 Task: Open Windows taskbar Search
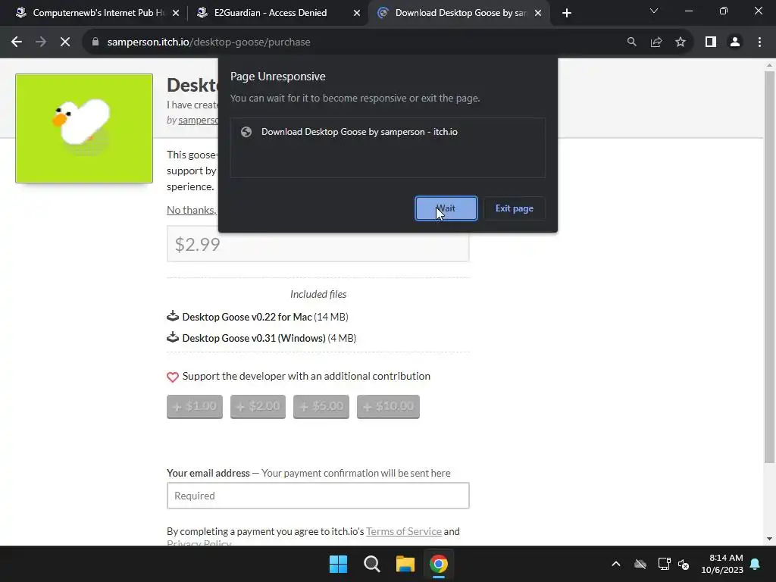point(371,564)
